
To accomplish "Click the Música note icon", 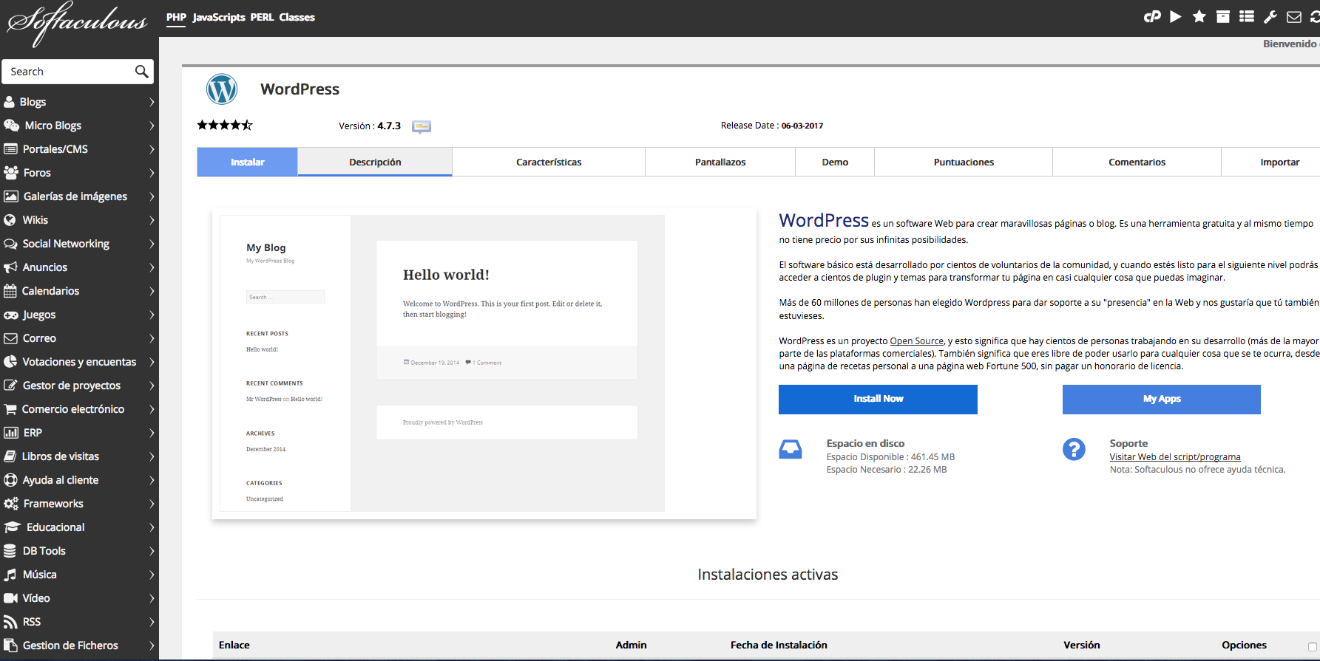I will point(10,575).
